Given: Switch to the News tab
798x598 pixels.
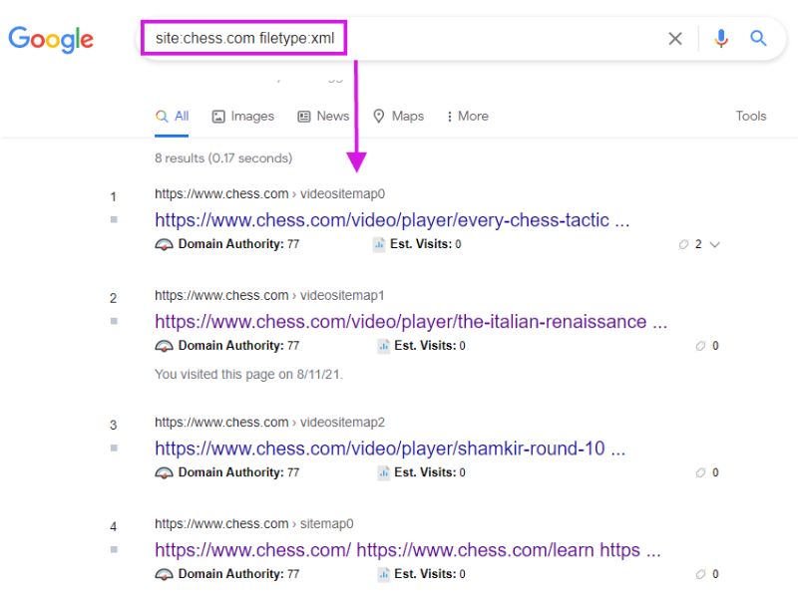Looking at the screenshot, I should tap(323, 117).
